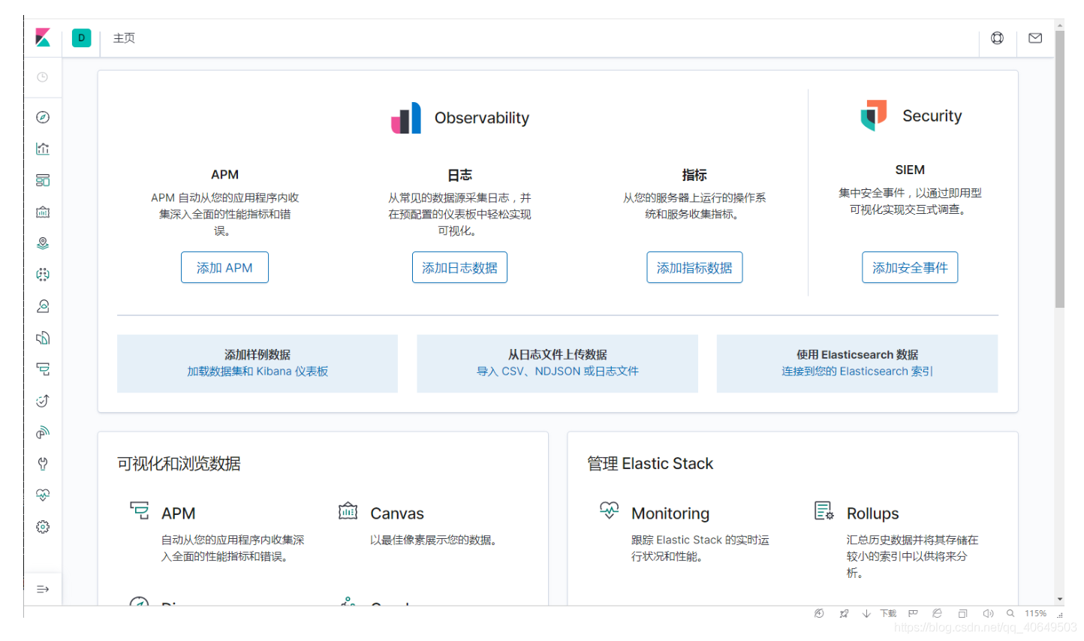The width and height of the screenshot is (1084, 641).
Task: Open Dev Tools wrench icon in sidebar
Action: point(43,464)
